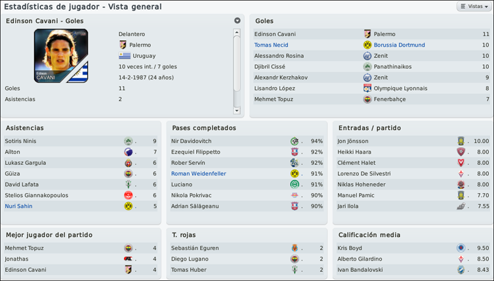
Task: Click Edinson Cavani player photo
Action: 61,56
